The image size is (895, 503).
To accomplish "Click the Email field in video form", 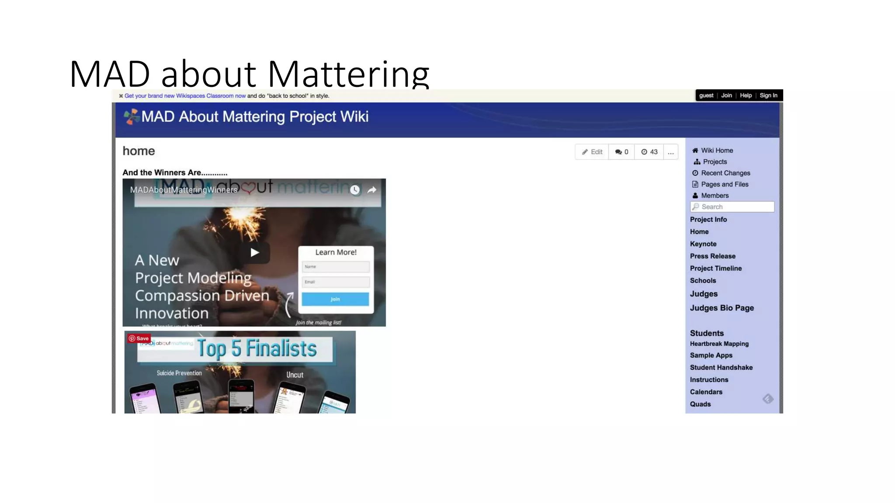I will tap(336, 282).
